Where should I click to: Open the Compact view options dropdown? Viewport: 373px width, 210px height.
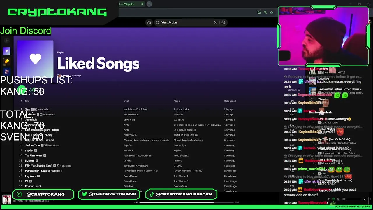[294, 90]
